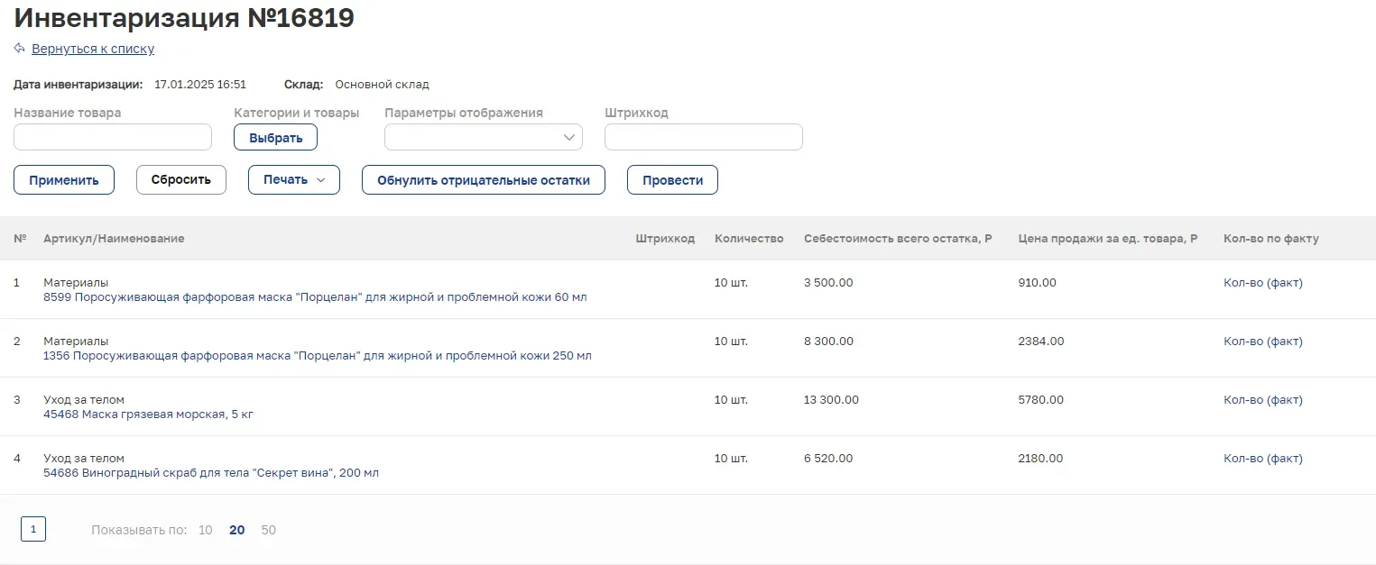Open product 54686 Виноградный скраб

click(x=211, y=473)
